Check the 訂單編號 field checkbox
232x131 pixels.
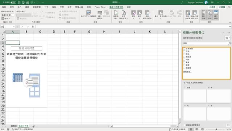click(184, 48)
